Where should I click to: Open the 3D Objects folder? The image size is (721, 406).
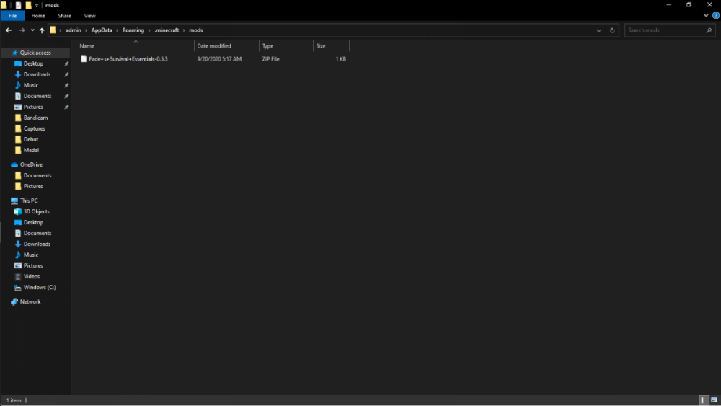tap(36, 211)
